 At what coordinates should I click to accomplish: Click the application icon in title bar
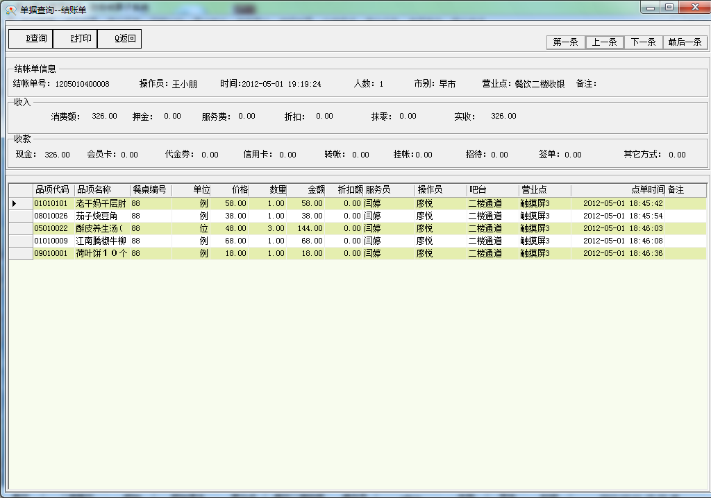tap(11, 8)
